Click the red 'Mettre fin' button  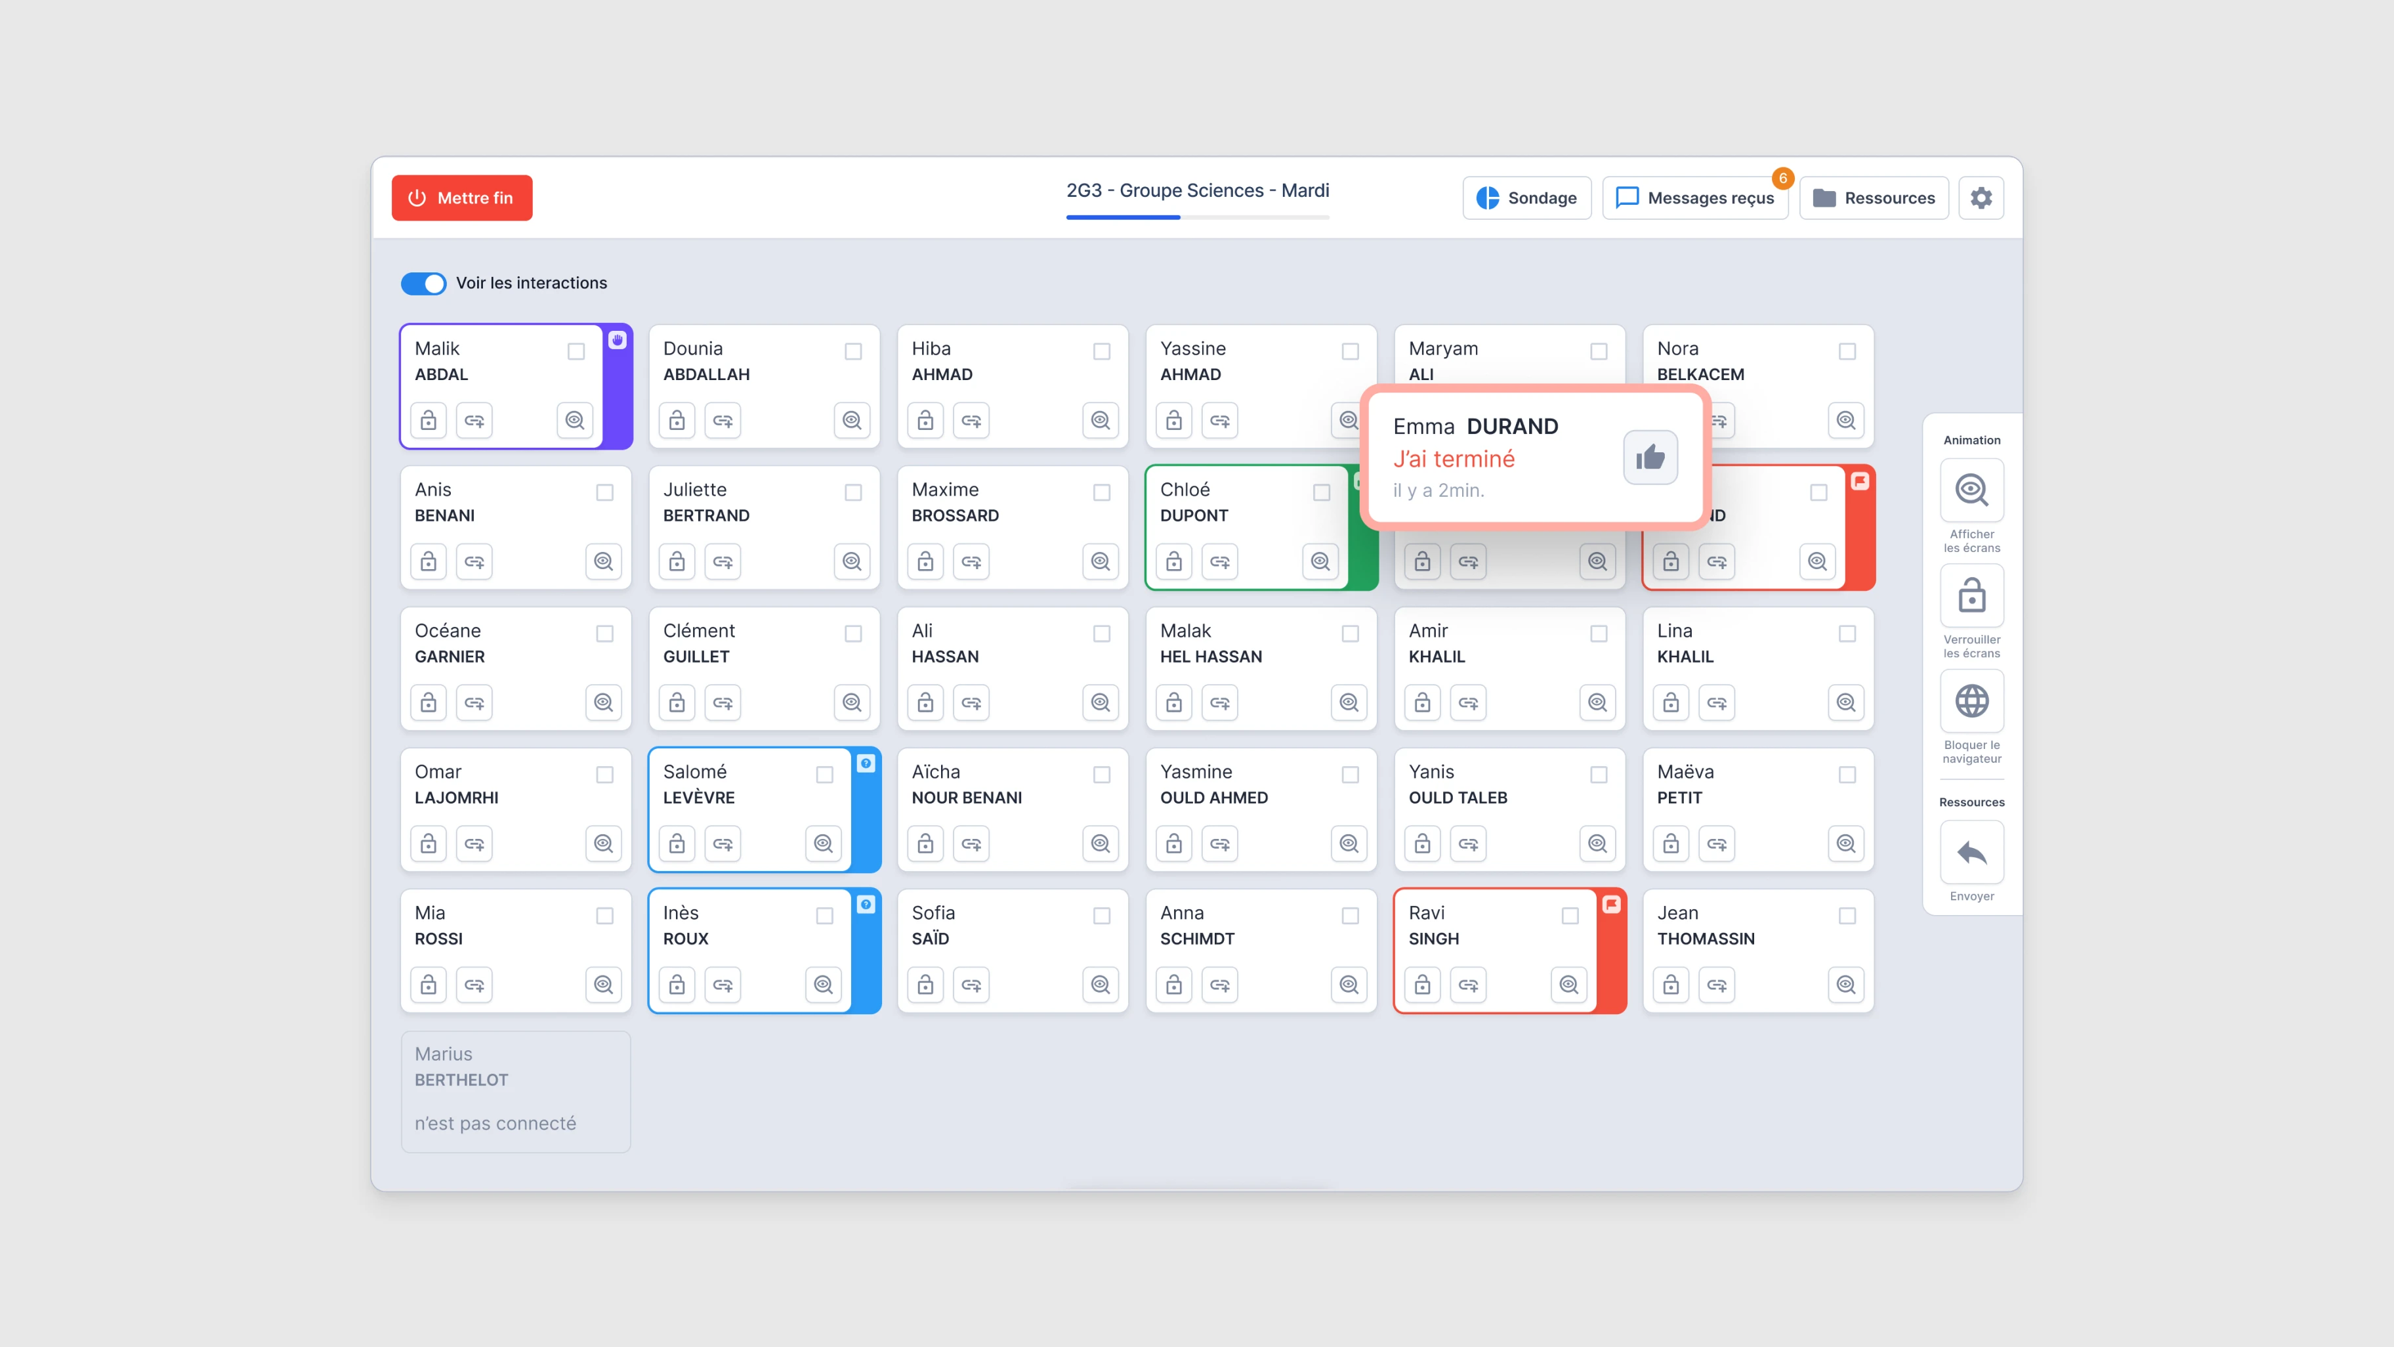click(462, 197)
